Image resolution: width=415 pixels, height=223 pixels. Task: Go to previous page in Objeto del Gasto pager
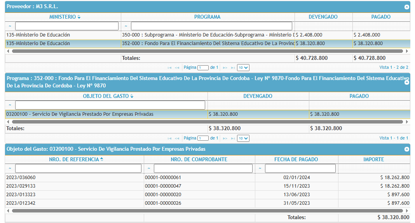point(177,138)
